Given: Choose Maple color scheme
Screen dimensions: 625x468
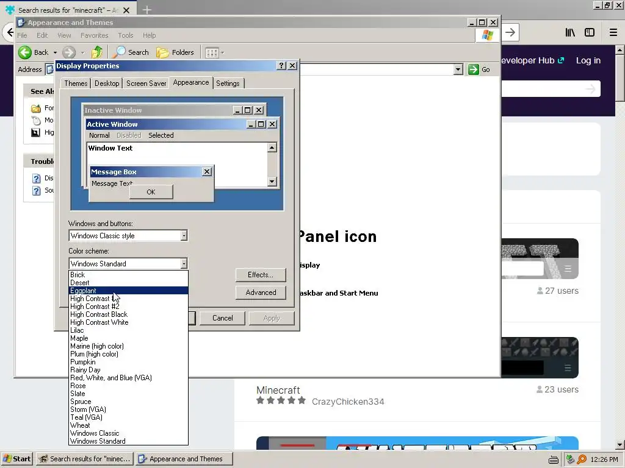Looking at the screenshot, I should tap(128, 338).
